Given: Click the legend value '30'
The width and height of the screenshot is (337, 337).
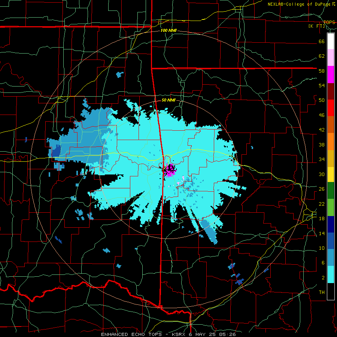Looking at the screenshot, I should coord(322,174).
